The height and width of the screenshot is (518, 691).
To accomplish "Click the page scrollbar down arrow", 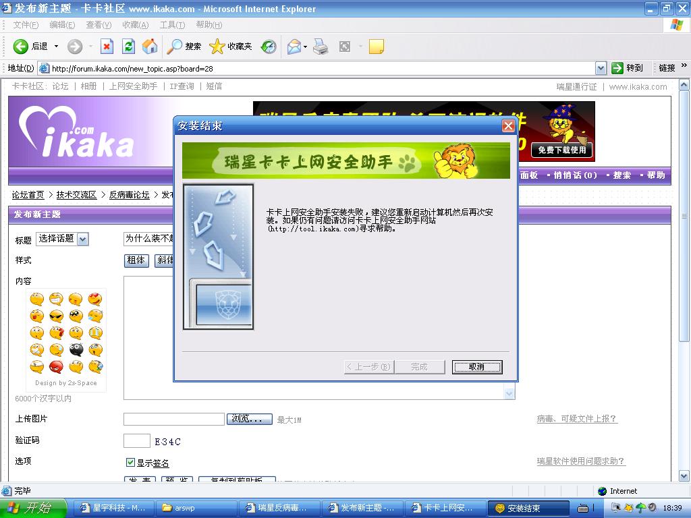I will pyautogui.click(x=684, y=476).
